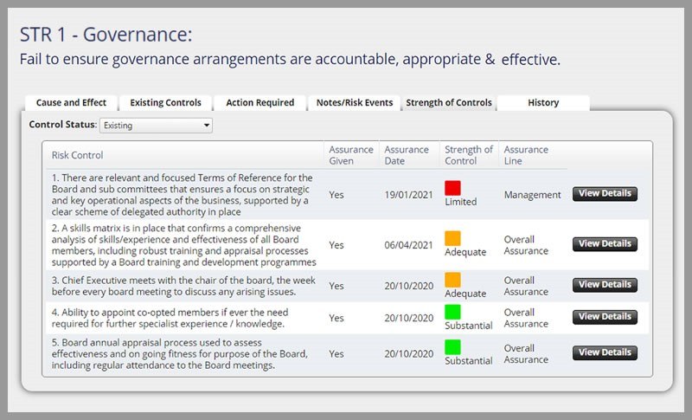Click the Board annual appraisal control text

(x=180, y=354)
